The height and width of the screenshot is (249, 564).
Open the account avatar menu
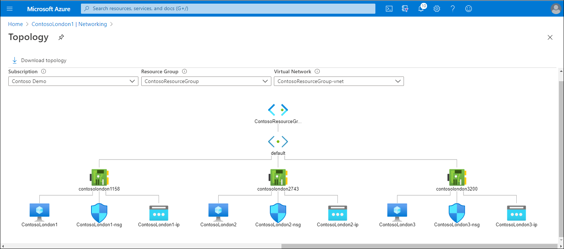coord(556,8)
